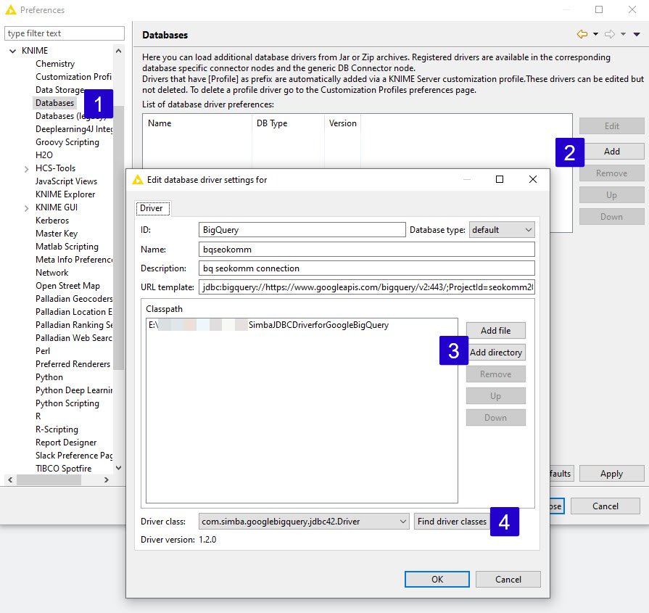Screen dimensions: 649x613
Task: Select H2O tree item
Action: click(x=44, y=155)
